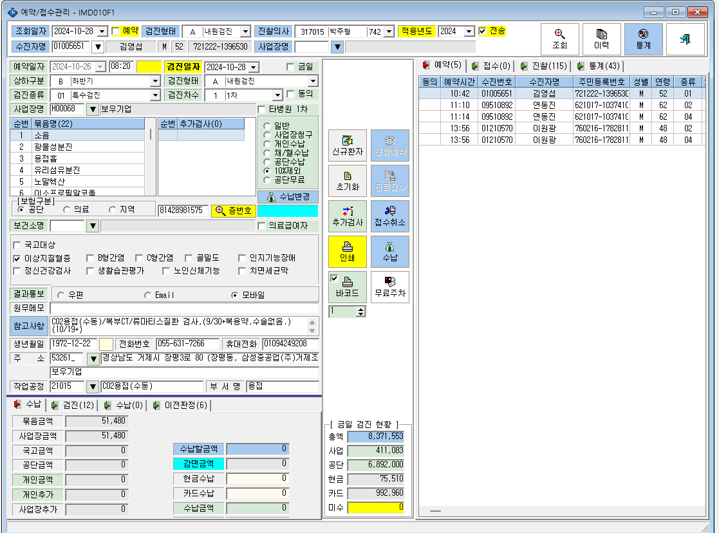719x533 pixels.
Task: Open the 조회일자 date dropdown
Action: pyautogui.click(x=103, y=31)
